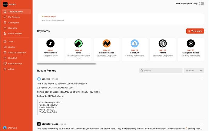Click the Ionic project logo
This screenshot has width=209, height=131.
point(78,43)
